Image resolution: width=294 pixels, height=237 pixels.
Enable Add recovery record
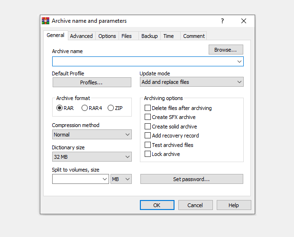coord(147,135)
